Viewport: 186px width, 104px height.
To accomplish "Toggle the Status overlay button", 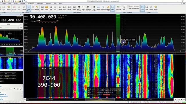I will point(112,8).
